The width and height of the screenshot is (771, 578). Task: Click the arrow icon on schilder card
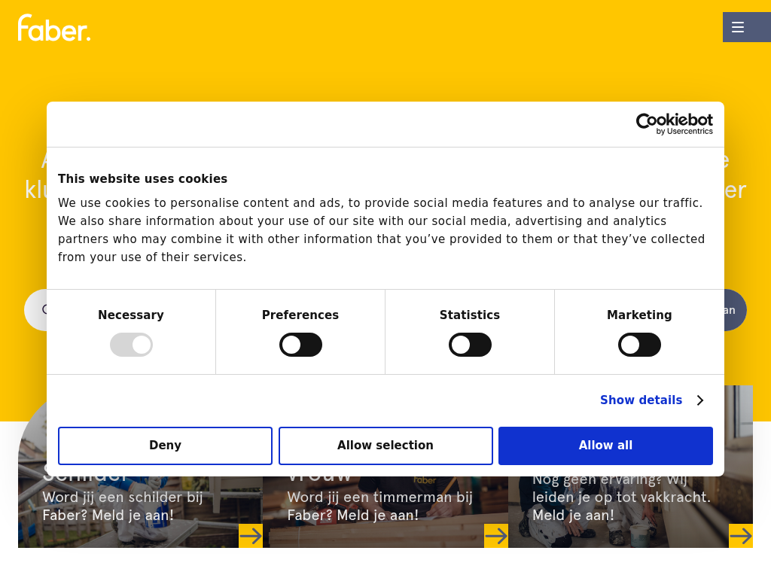[251, 536]
